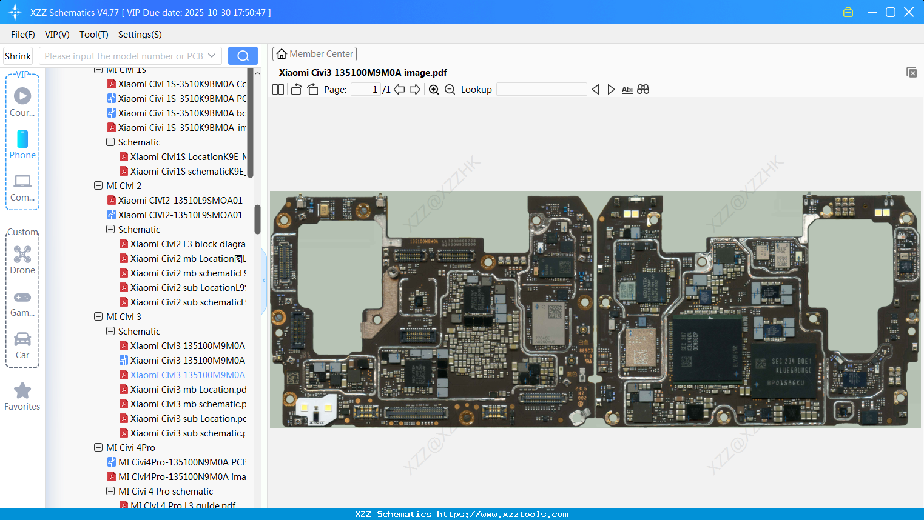Rotate the PDF clockwise
This screenshot has height=520, width=924.
(x=312, y=88)
